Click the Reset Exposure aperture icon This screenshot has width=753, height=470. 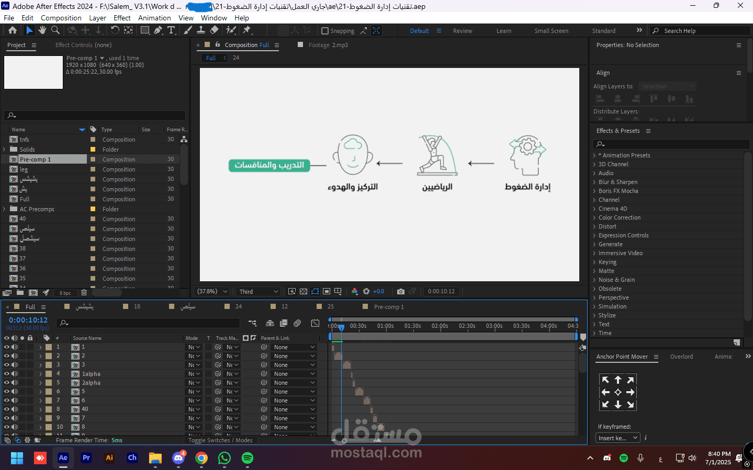tap(366, 291)
